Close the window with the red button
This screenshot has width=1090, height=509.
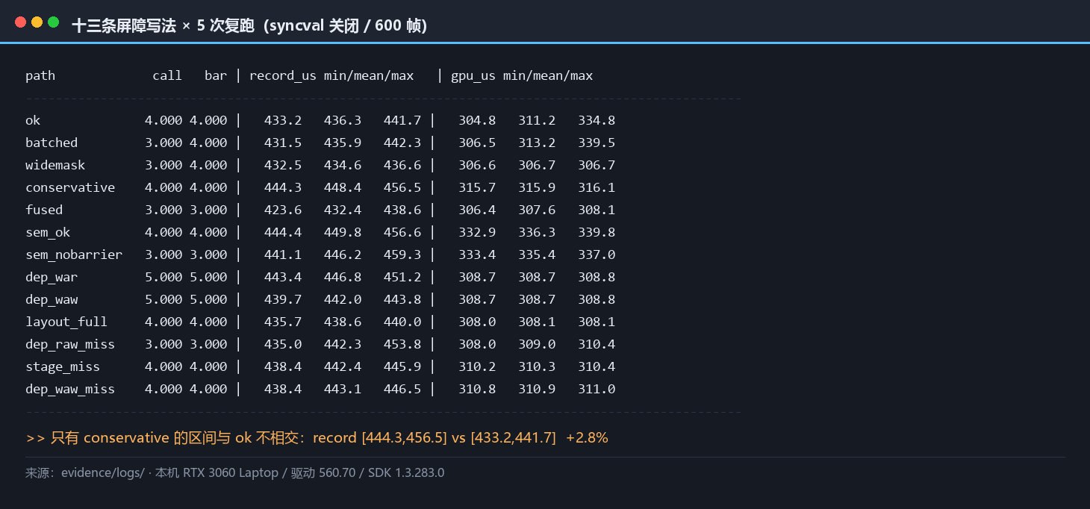pos(20,22)
